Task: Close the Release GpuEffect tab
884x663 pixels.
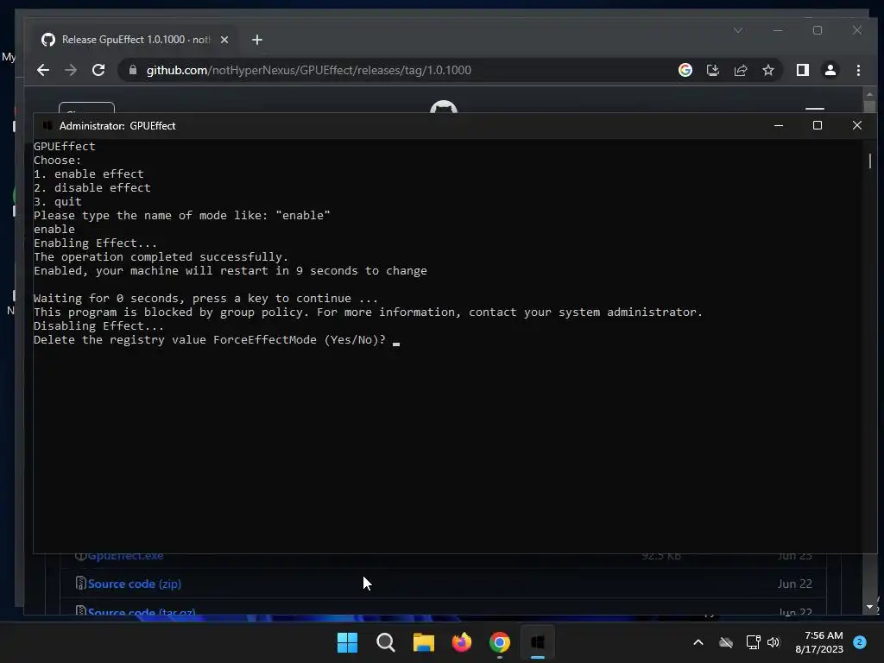Action: click(x=224, y=40)
